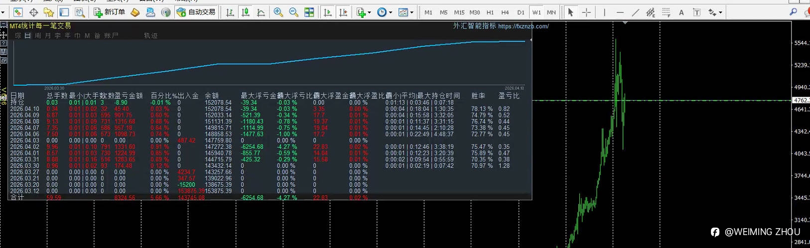Click the arrows objects icon

tap(712, 12)
